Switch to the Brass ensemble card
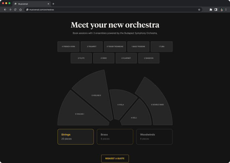The height and width of the screenshot is (163, 230). click(x=115, y=137)
